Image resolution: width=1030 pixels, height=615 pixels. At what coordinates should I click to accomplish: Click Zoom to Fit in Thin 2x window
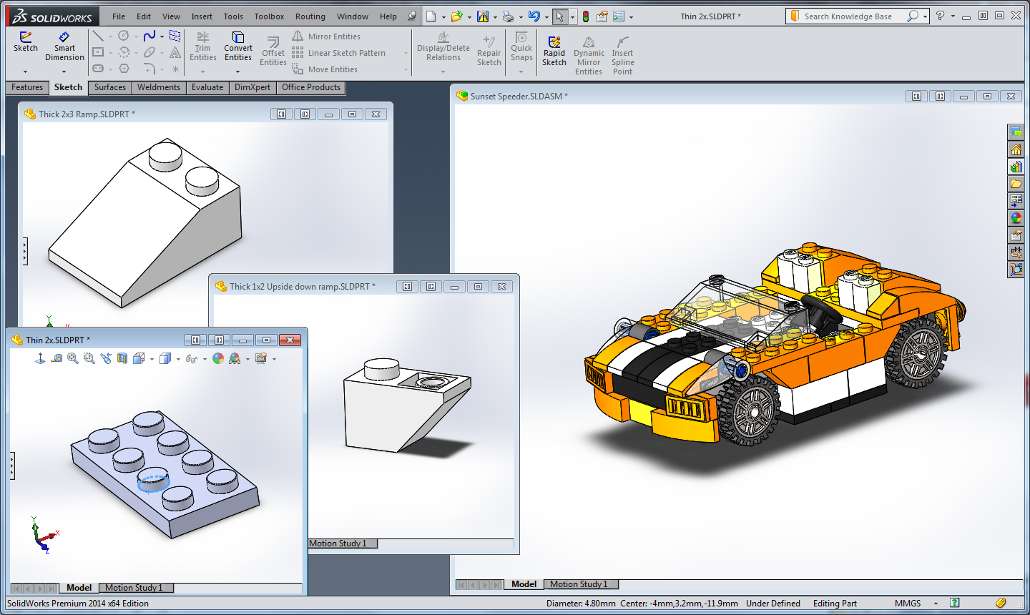click(x=73, y=358)
